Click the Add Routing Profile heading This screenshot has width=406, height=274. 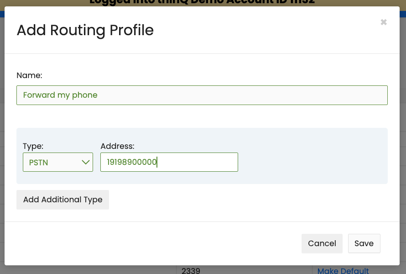pyautogui.click(x=85, y=30)
